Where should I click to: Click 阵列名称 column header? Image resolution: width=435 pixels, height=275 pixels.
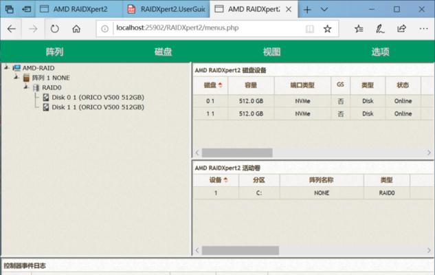point(322,180)
